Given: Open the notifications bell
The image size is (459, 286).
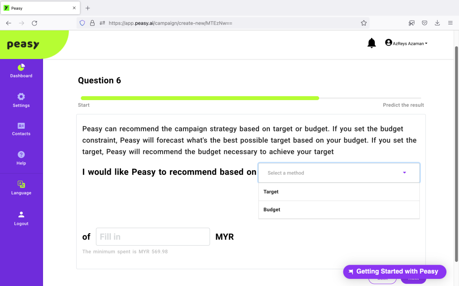Looking at the screenshot, I should (372, 43).
